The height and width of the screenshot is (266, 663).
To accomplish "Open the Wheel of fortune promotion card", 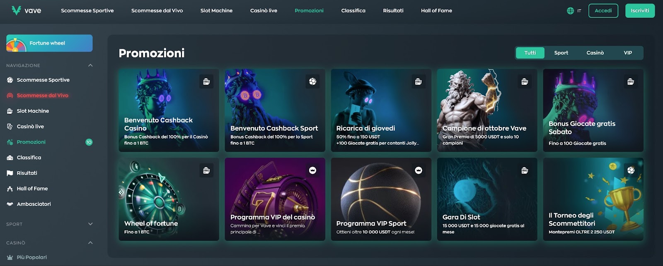I will point(169,199).
